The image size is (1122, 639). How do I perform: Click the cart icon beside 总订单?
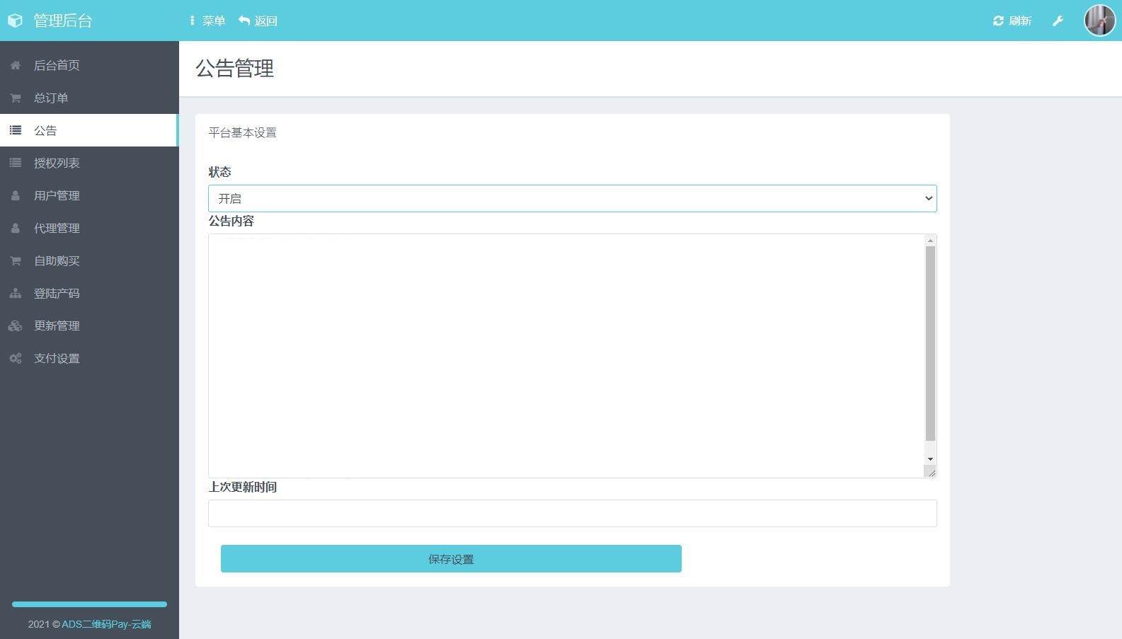tap(15, 98)
